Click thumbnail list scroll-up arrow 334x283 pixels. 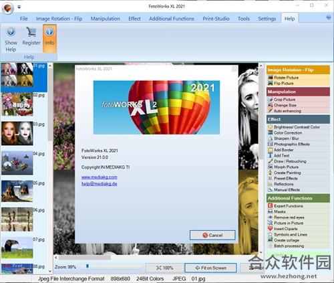point(50,66)
